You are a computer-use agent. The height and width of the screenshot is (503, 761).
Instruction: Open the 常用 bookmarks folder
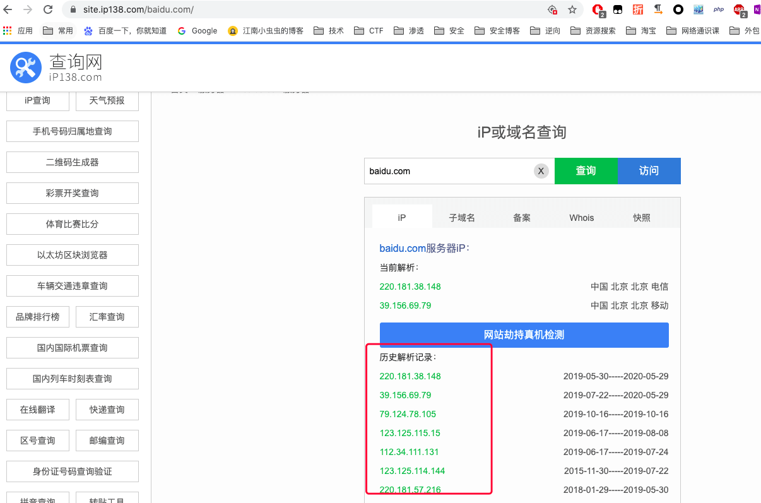[x=57, y=30]
